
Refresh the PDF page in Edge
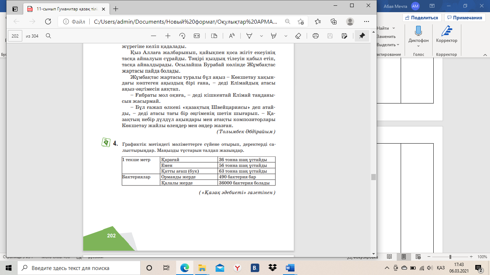click(48, 21)
